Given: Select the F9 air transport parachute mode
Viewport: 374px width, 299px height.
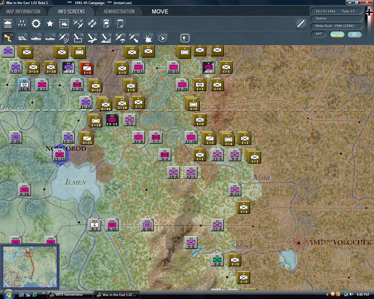Looking at the screenshot, I should point(120,38).
